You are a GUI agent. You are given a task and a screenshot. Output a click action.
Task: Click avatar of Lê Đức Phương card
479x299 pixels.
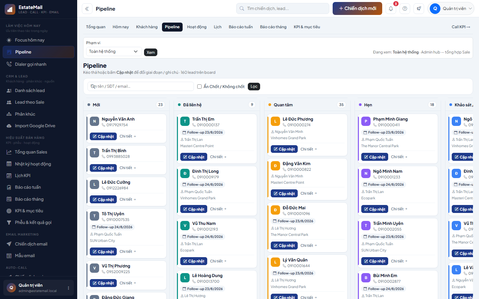point(275,122)
